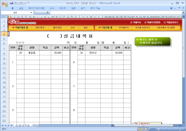Go to next sheet navigation arrow
186x131 pixels.
[x=8, y=126]
